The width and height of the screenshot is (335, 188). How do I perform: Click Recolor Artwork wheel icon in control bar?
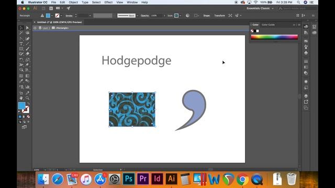pos(187,16)
